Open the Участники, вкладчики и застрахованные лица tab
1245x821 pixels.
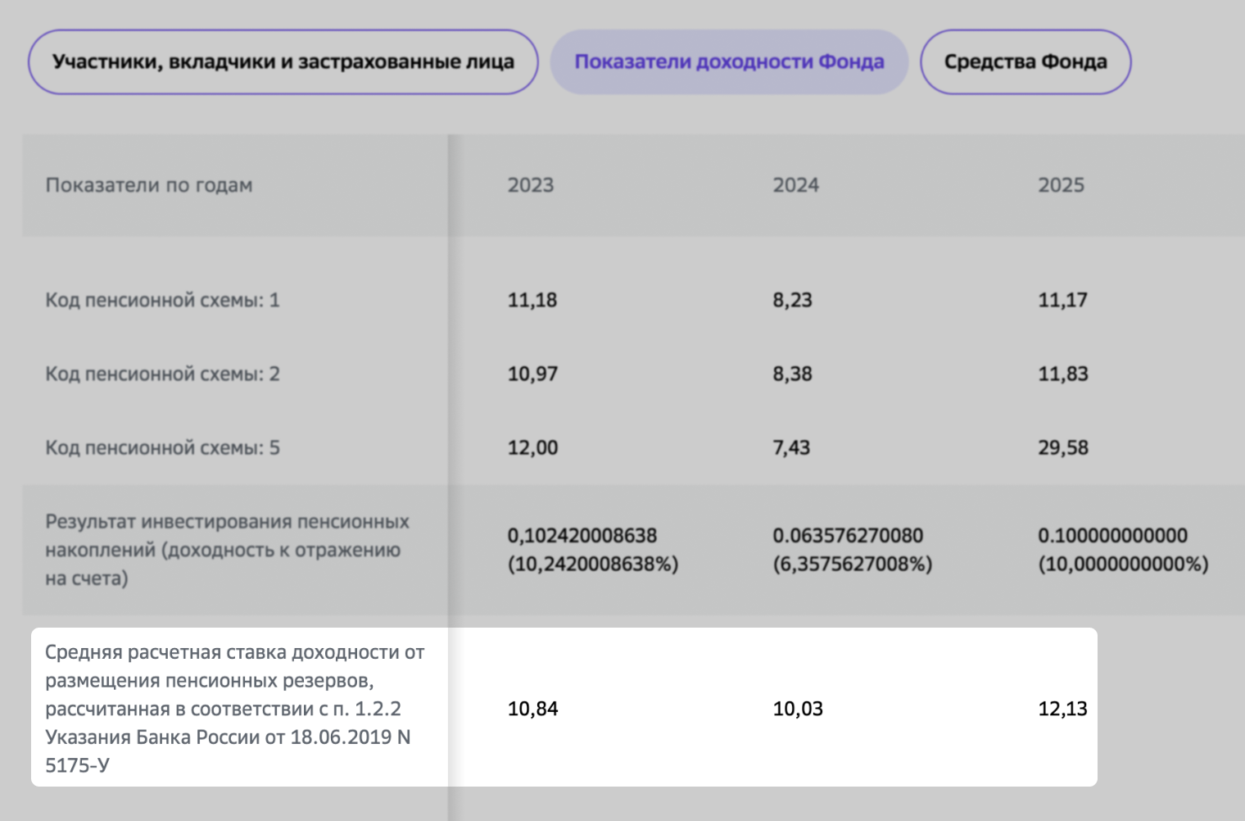point(283,62)
